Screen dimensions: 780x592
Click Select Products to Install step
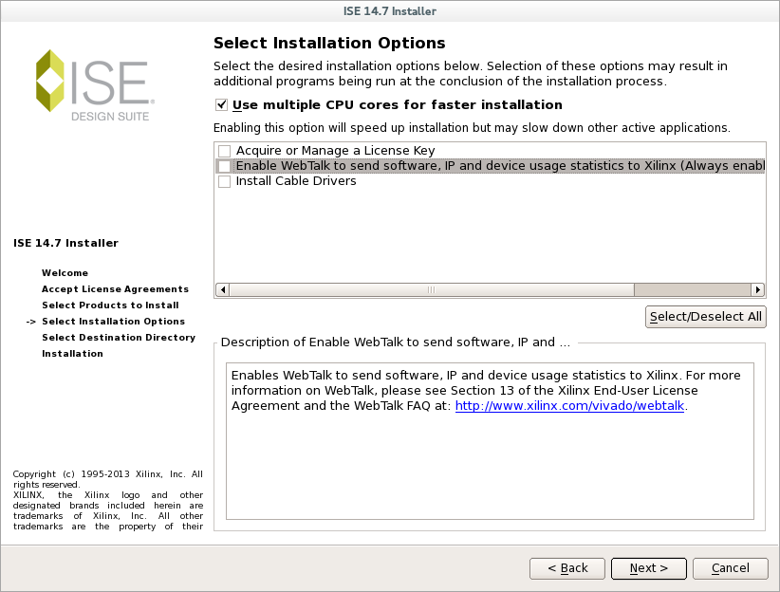tap(110, 305)
